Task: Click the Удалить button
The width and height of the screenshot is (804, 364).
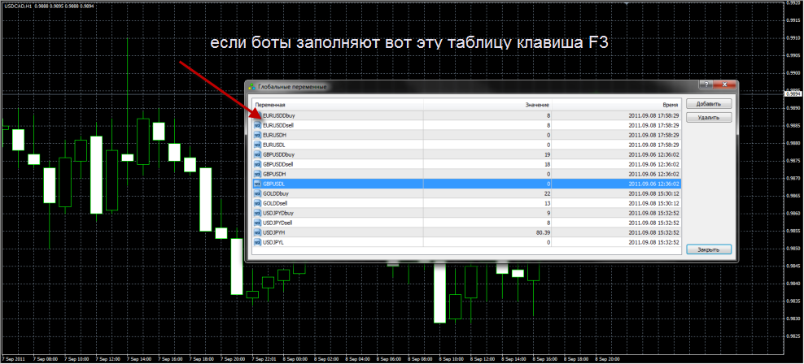Action: click(x=709, y=117)
